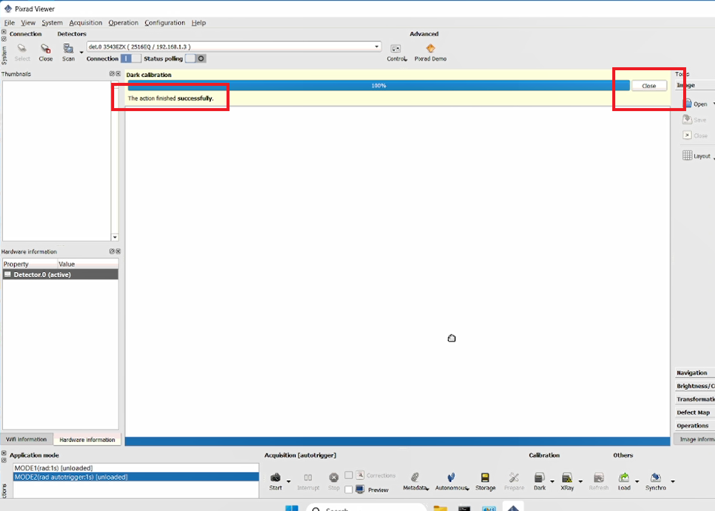
Task: Open an image with the Open button
Action: (695, 104)
